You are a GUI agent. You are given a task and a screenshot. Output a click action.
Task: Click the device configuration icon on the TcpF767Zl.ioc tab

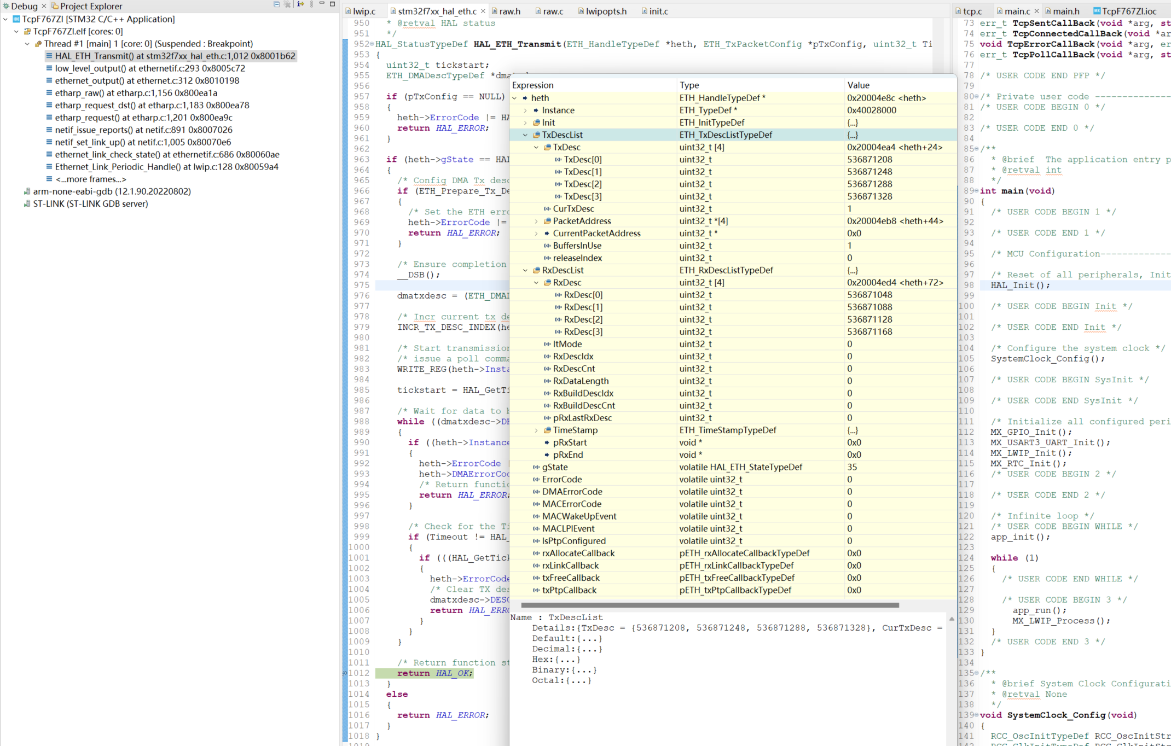1097,10
